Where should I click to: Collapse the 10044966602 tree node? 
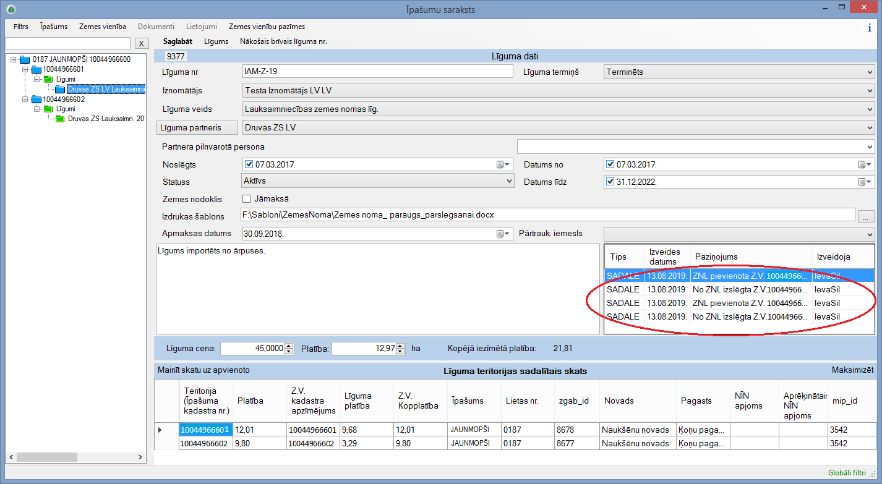[x=25, y=99]
